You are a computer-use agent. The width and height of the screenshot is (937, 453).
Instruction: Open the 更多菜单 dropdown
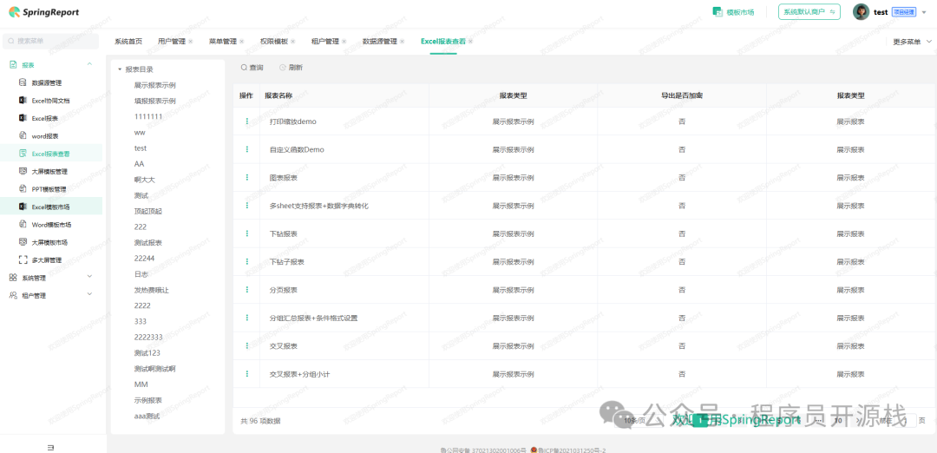(x=913, y=42)
